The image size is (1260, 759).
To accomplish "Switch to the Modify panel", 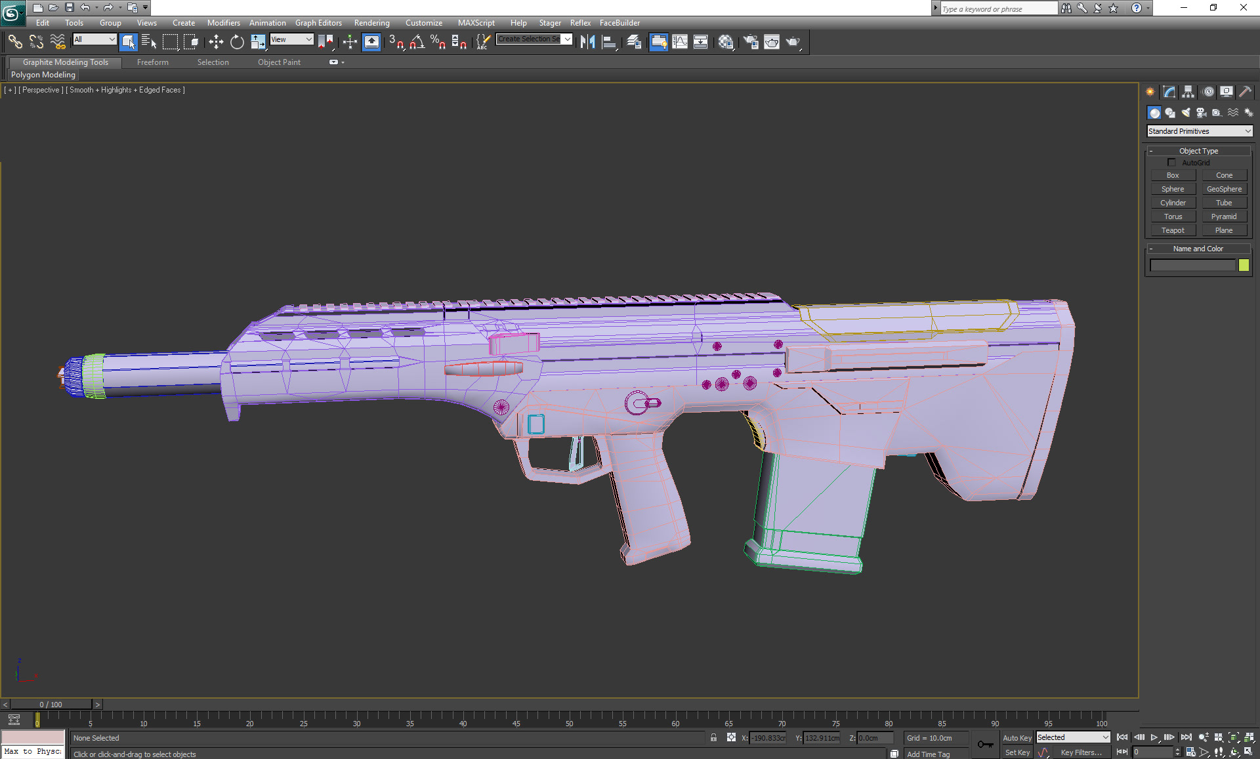I will pyautogui.click(x=1169, y=92).
